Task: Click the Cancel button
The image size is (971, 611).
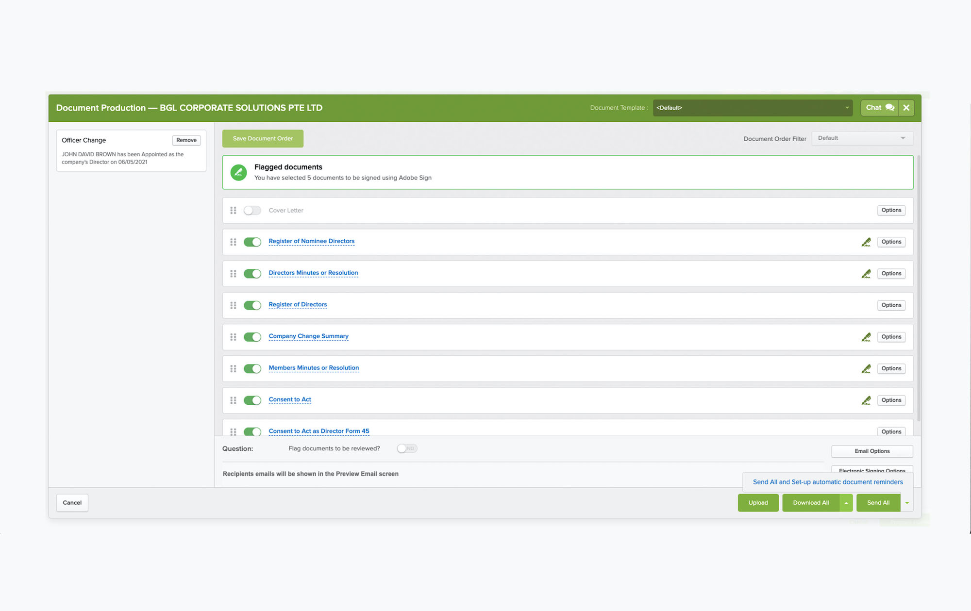Action: click(x=72, y=503)
